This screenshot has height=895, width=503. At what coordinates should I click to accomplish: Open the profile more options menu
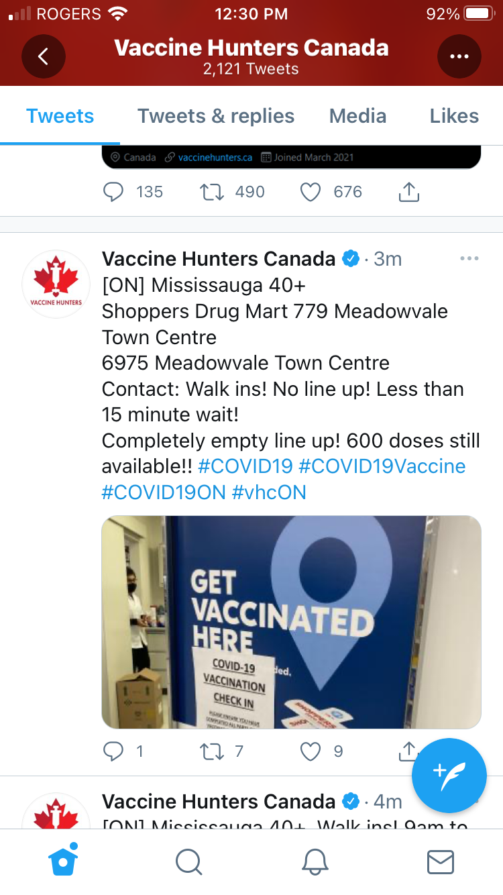459,56
